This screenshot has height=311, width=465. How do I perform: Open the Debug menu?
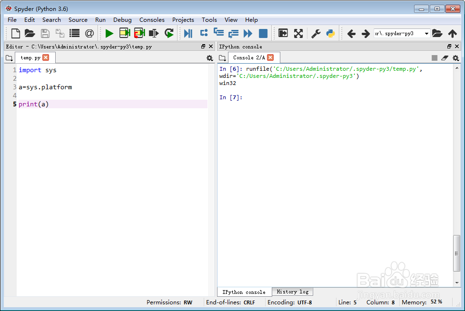pyautogui.click(x=122, y=20)
